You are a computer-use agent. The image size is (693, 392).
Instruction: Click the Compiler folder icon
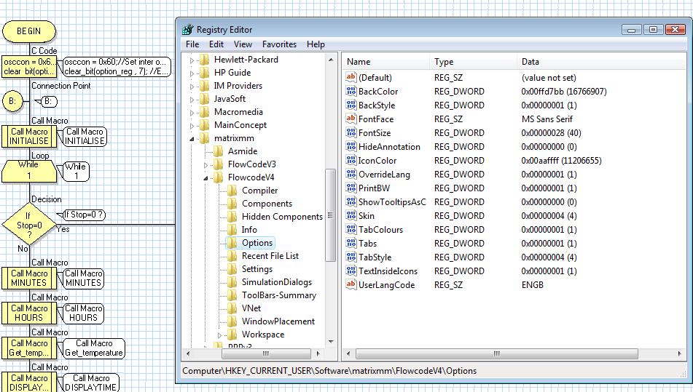[232, 191]
